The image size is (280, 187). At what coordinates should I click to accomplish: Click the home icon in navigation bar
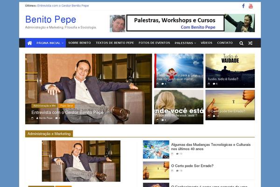click(x=30, y=43)
